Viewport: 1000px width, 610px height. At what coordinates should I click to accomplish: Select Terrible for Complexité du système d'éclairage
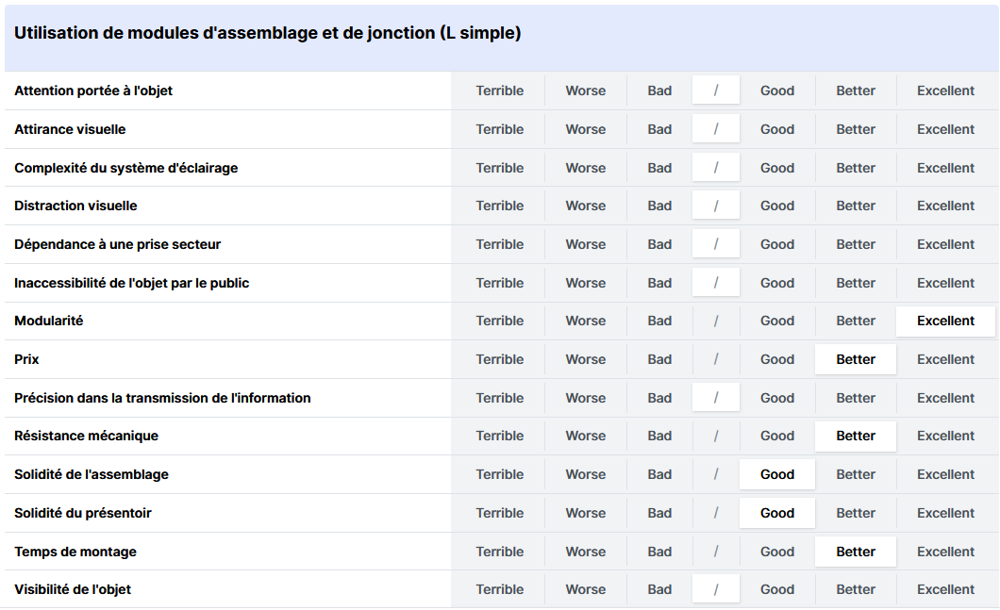pos(499,168)
